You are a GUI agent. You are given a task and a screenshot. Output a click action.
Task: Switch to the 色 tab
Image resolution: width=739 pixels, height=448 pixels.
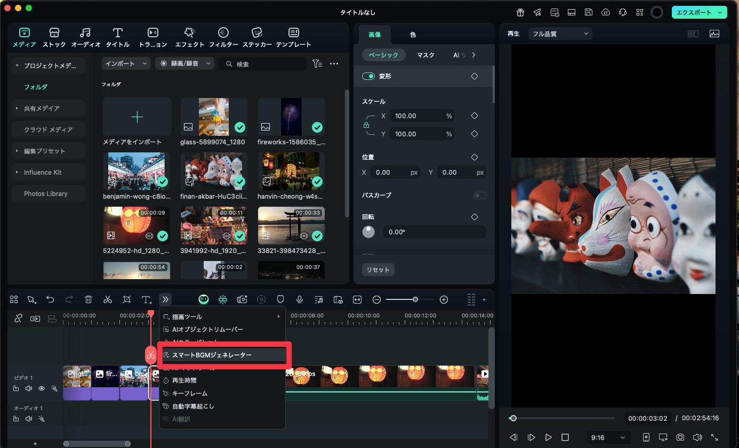point(413,35)
